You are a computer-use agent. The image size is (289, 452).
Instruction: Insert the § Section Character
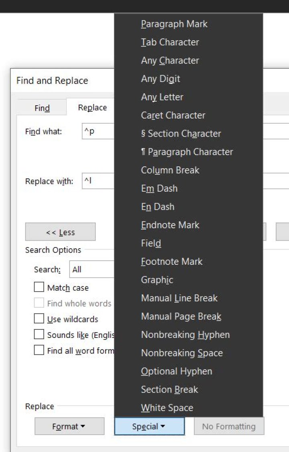(x=181, y=134)
